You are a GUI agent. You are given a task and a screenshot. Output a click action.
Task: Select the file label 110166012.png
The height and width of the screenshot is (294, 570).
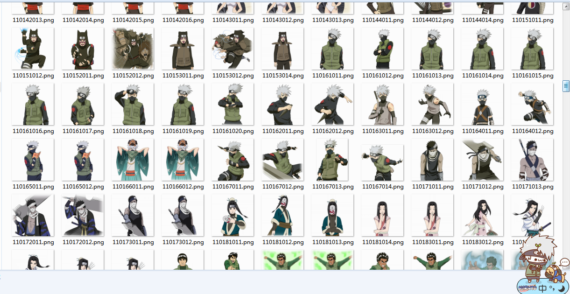[x=183, y=187]
